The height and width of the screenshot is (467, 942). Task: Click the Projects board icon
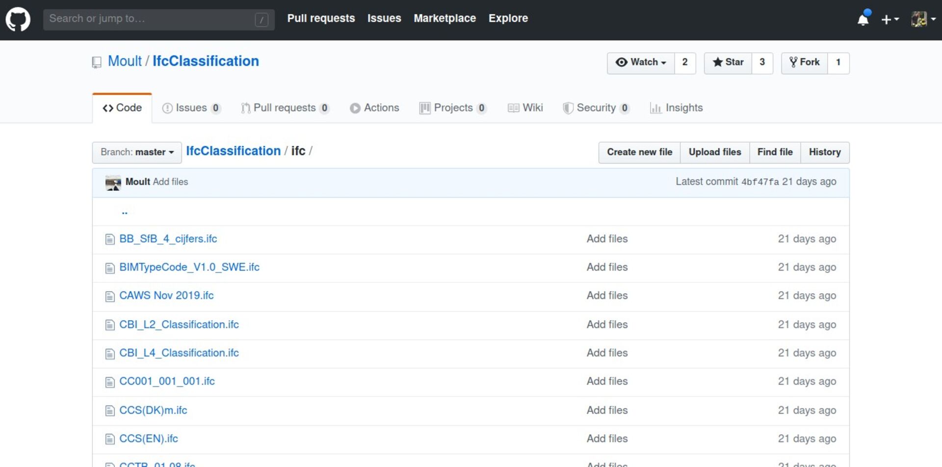point(425,108)
